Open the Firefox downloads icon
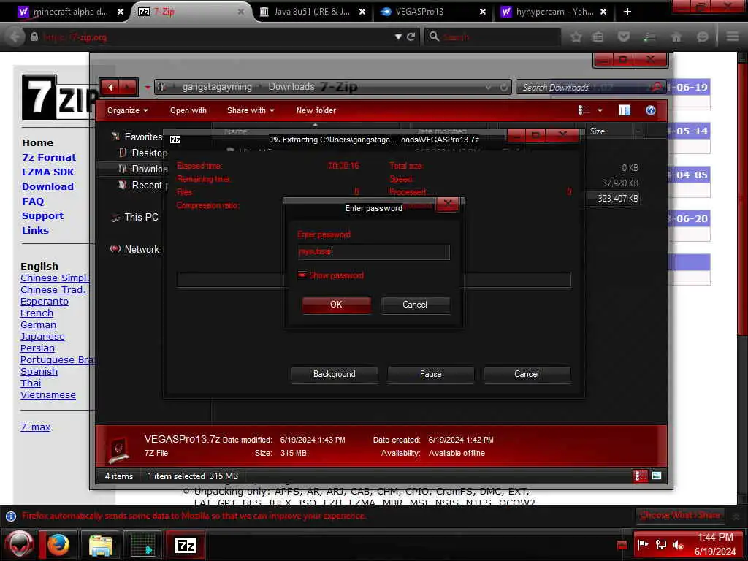Screen dimensions: 748x561 (649, 37)
